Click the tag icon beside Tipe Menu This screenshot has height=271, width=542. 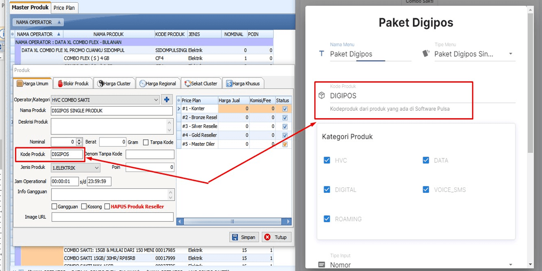tap(426, 54)
